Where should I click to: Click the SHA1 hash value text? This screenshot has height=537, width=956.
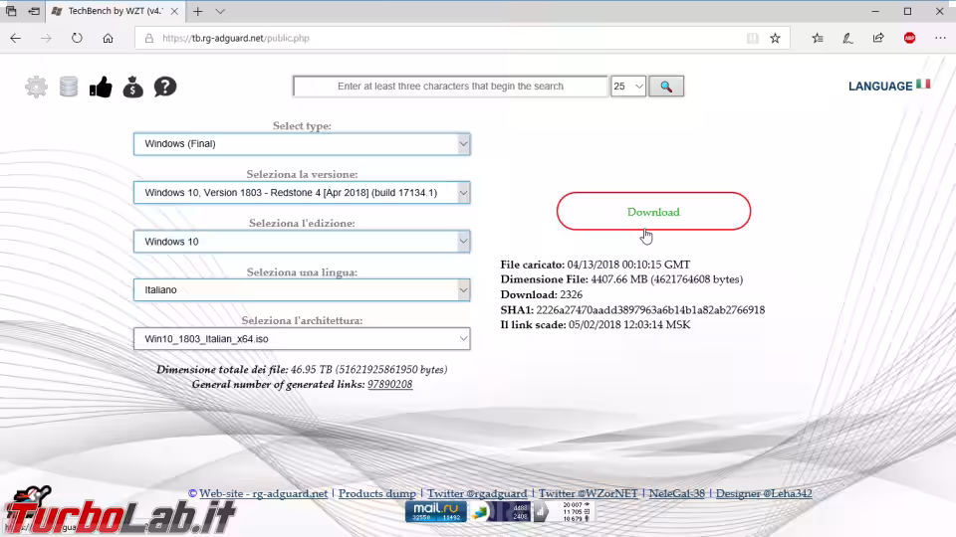point(650,310)
